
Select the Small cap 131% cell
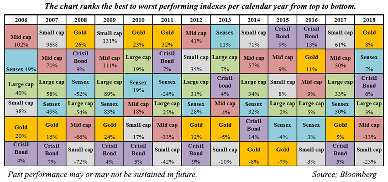pos(109,36)
